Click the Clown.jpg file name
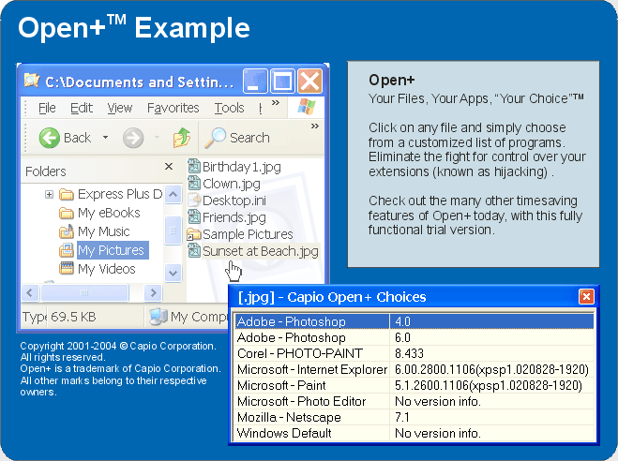The image size is (618, 461). point(232,184)
